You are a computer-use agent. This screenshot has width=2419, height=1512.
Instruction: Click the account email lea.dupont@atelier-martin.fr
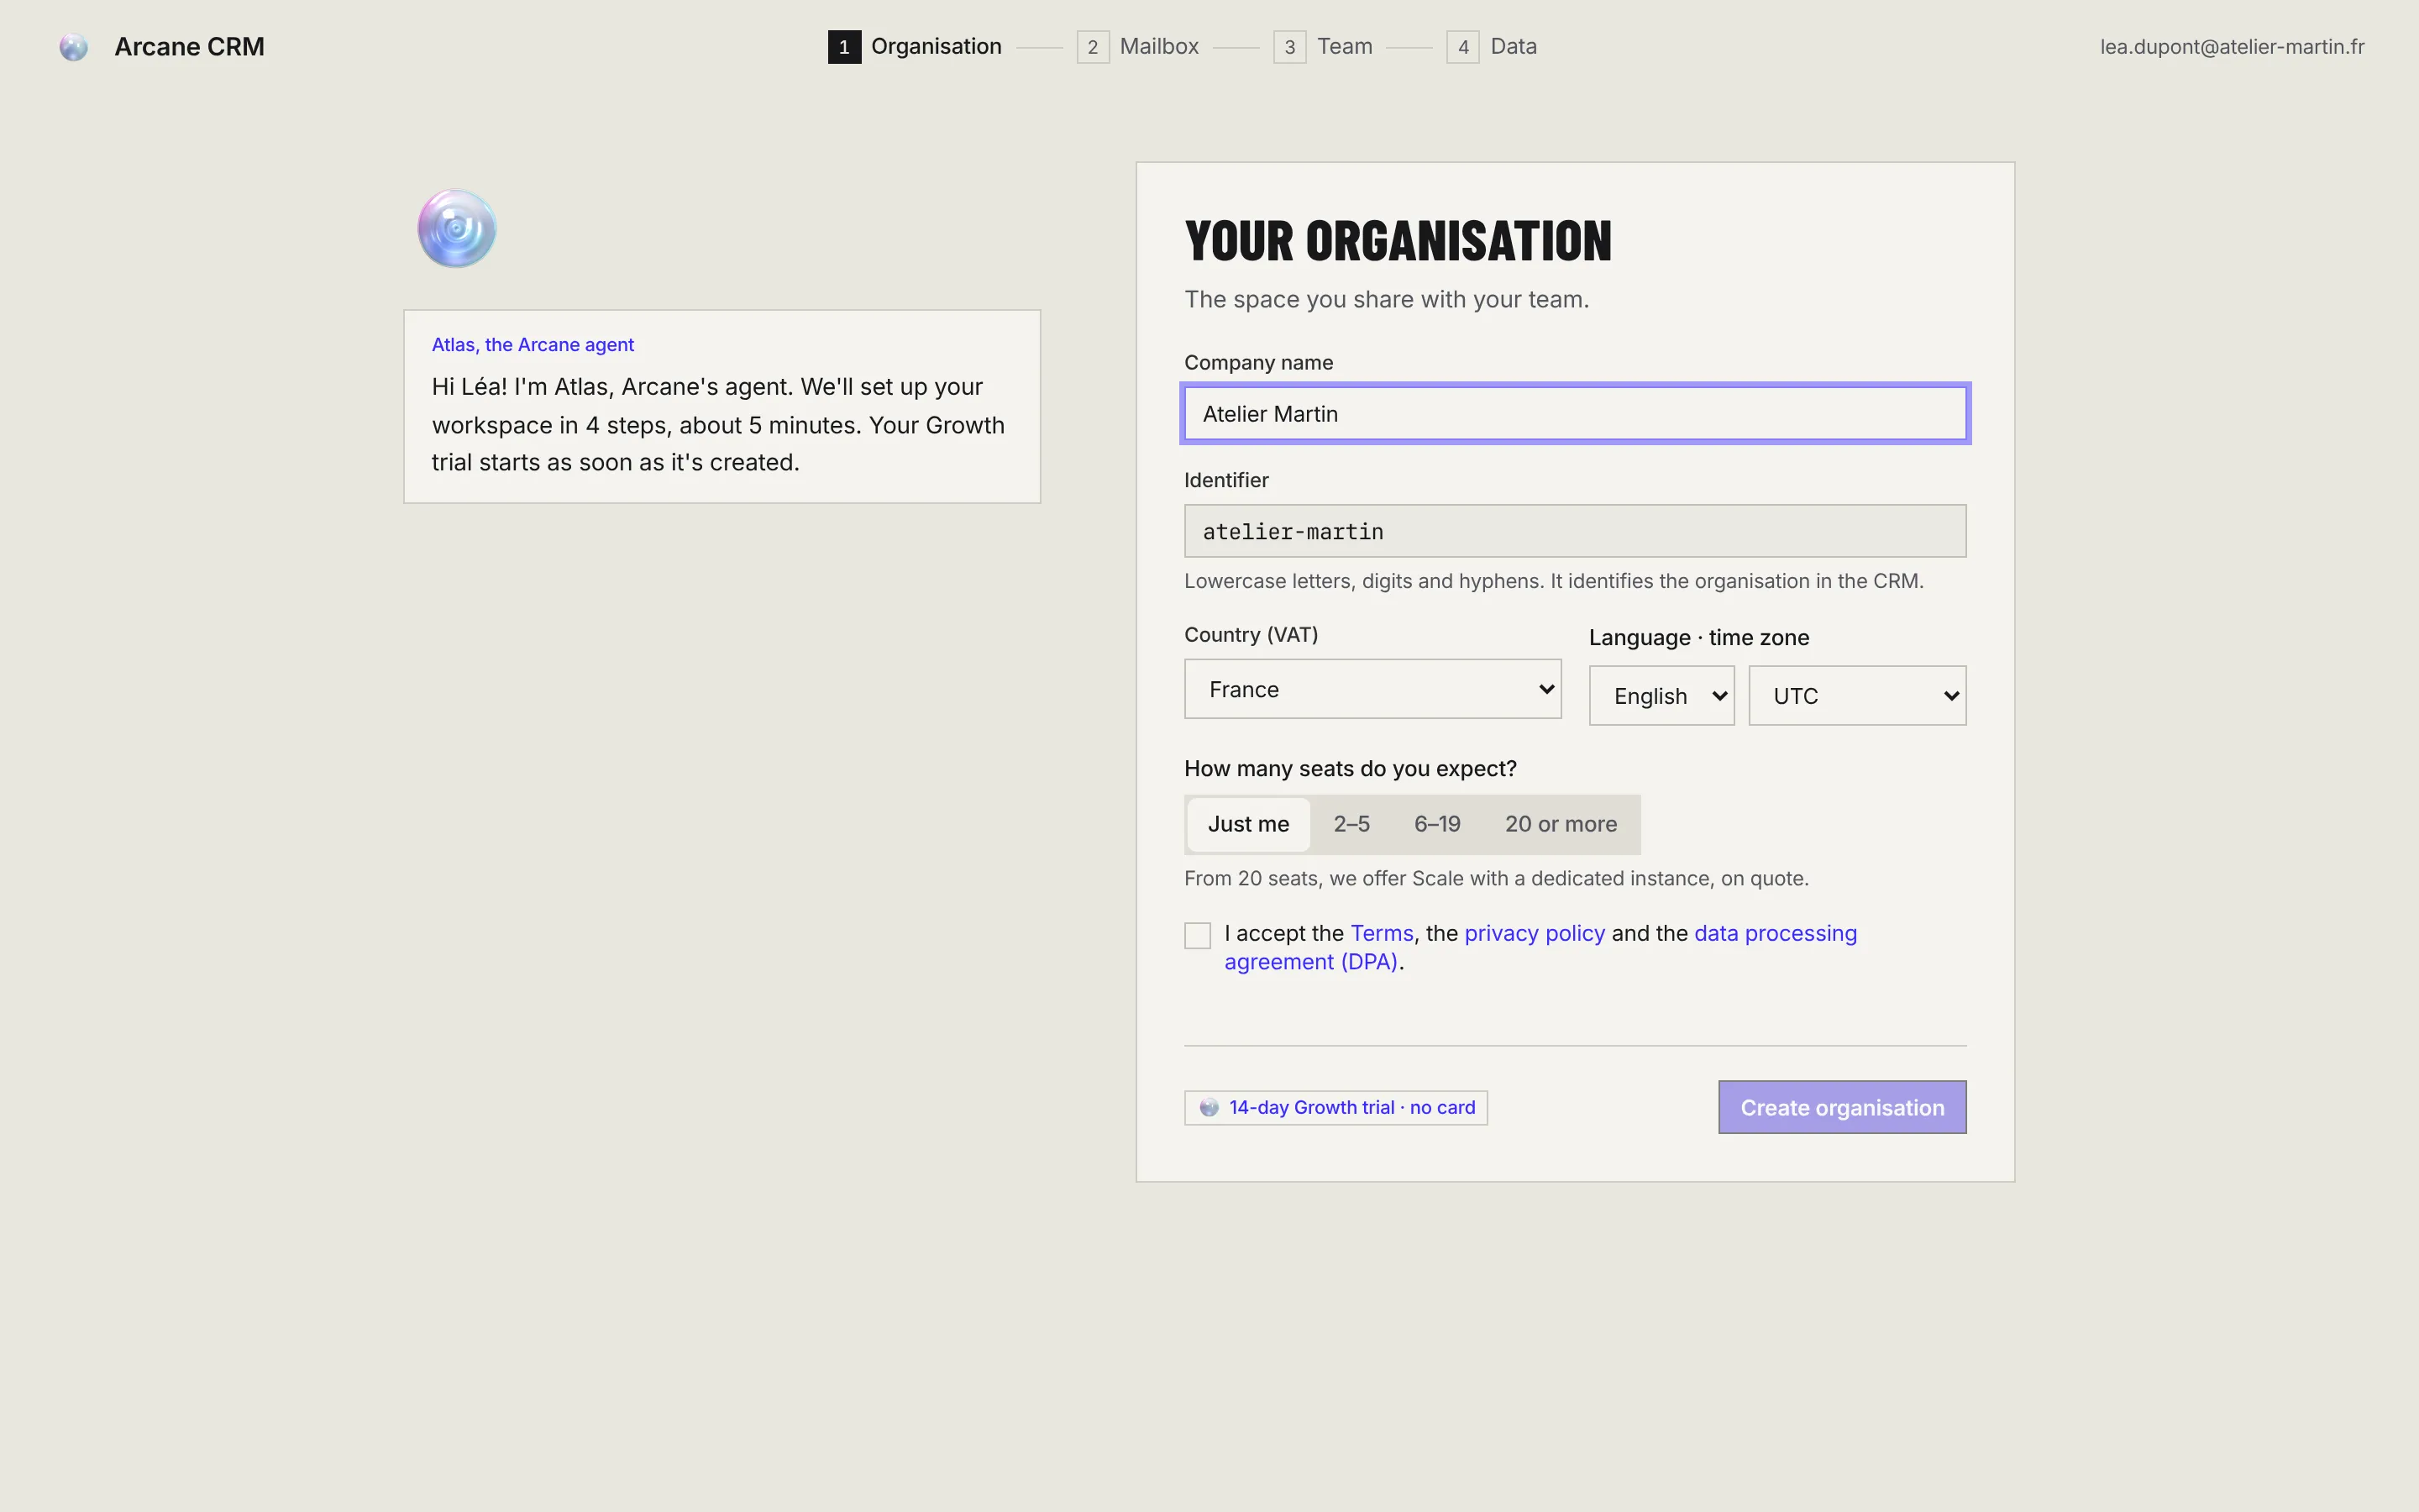pos(2231,46)
